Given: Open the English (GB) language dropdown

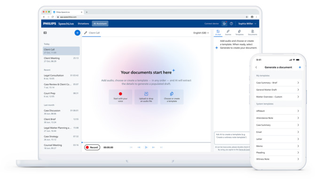Looking at the screenshot, I should 201,33.
